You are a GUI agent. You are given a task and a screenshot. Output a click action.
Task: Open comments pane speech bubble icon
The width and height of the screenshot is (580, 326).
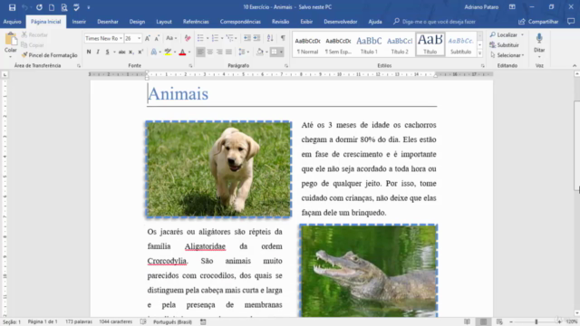point(571,22)
